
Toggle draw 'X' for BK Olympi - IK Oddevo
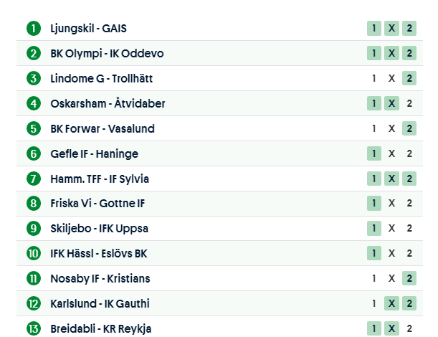tap(391, 53)
